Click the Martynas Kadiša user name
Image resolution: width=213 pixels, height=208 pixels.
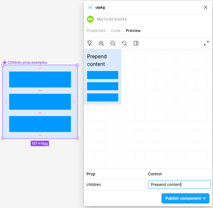[x=111, y=19]
